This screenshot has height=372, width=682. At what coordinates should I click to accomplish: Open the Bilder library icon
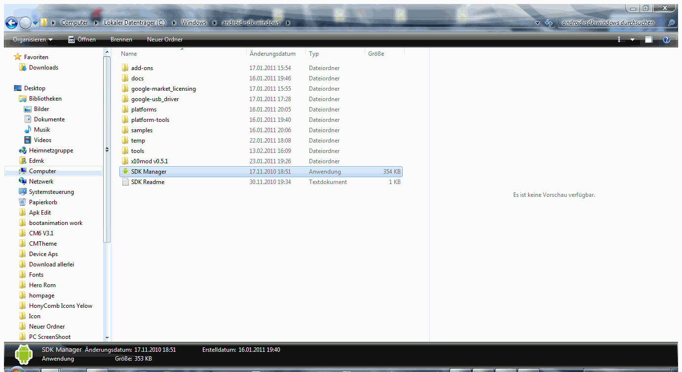pyautogui.click(x=28, y=109)
